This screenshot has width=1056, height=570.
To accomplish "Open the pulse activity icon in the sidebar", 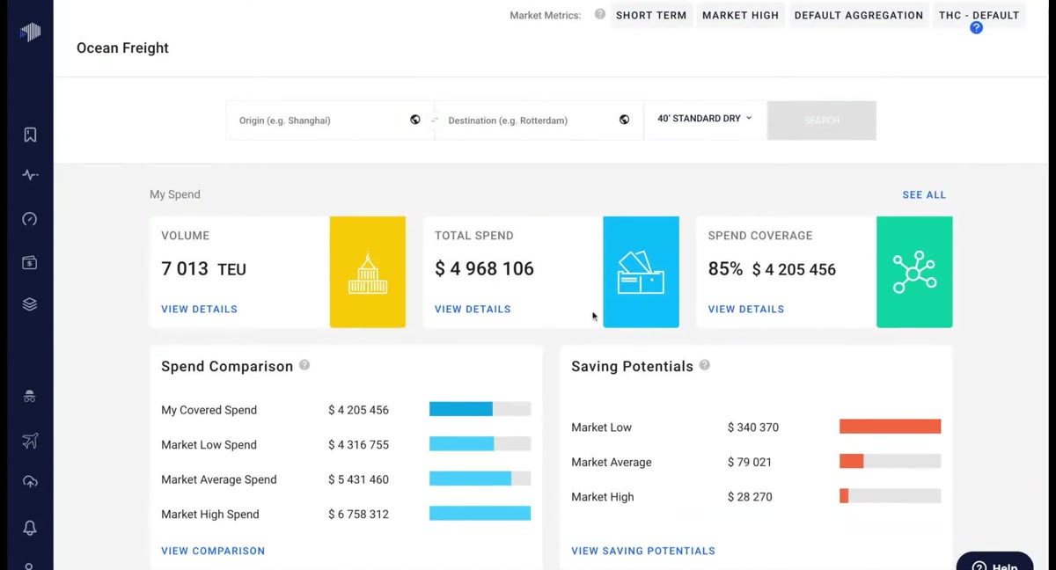I will tap(30, 175).
